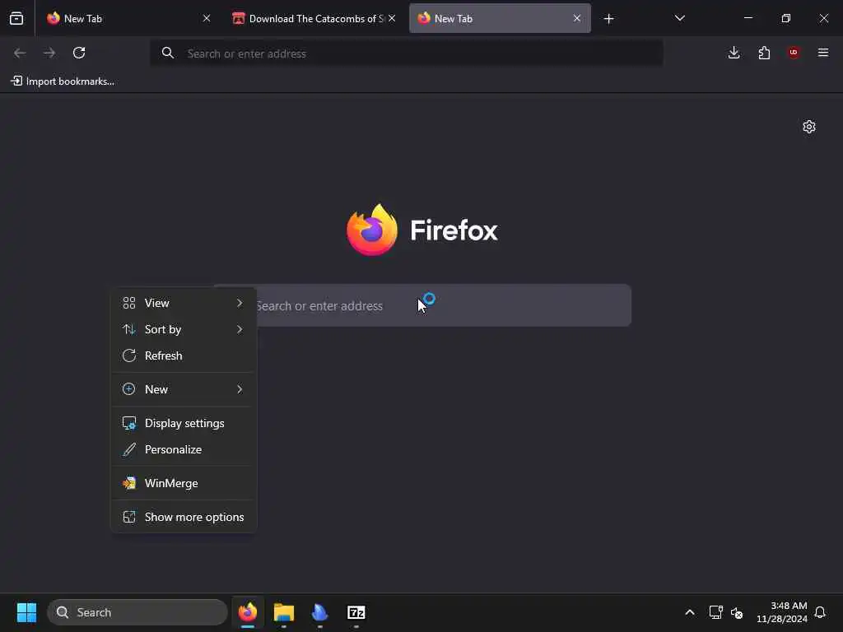Expand the New submenu

(184, 389)
